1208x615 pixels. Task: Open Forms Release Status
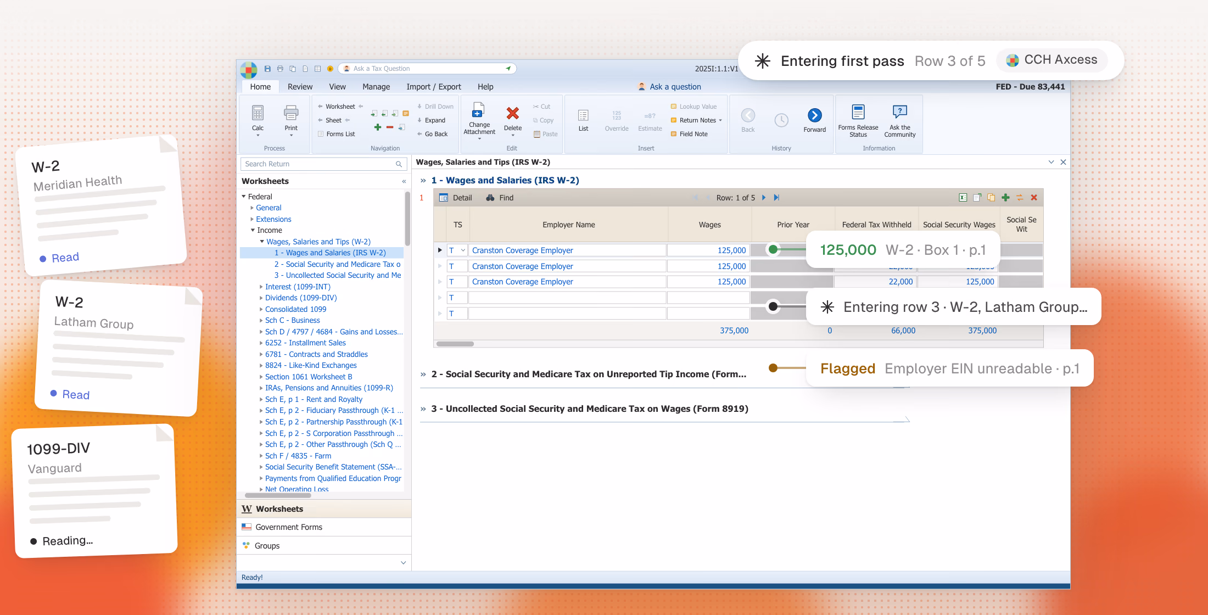click(858, 120)
